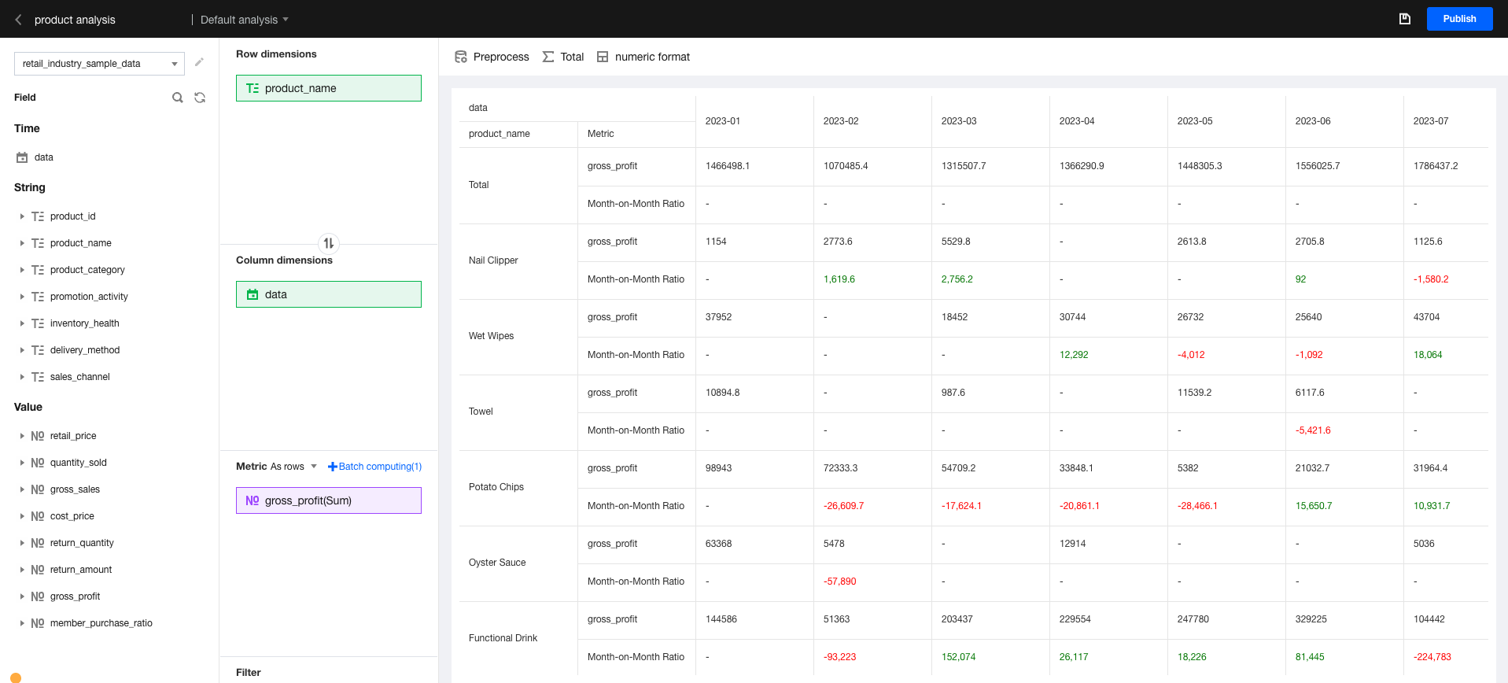Expand the product_category field
The width and height of the screenshot is (1508, 683).
tap(22, 270)
